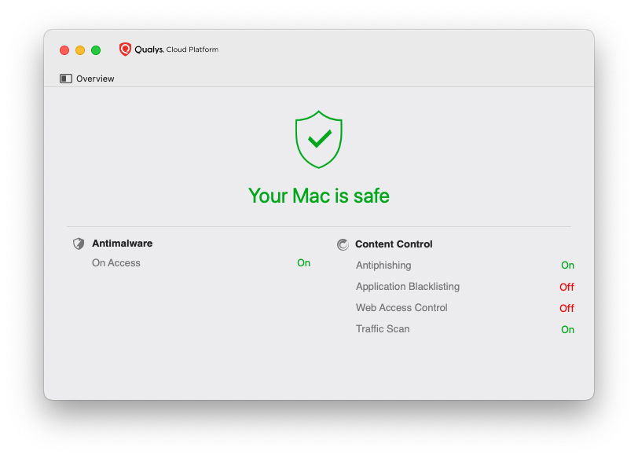The image size is (638, 458).
Task: Click the Antiphishing label
Action: 383,266
